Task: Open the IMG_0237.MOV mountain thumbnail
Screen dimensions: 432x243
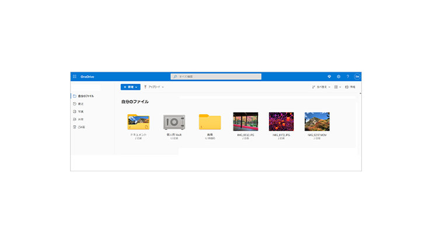Action: click(317, 121)
